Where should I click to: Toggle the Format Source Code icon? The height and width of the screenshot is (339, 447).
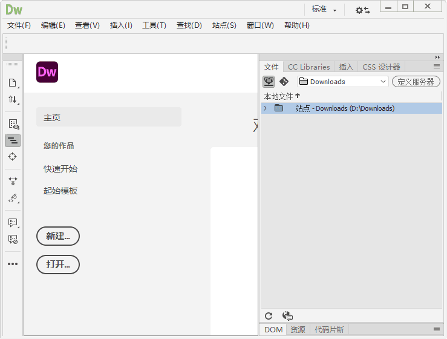pyautogui.click(x=13, y=140)
